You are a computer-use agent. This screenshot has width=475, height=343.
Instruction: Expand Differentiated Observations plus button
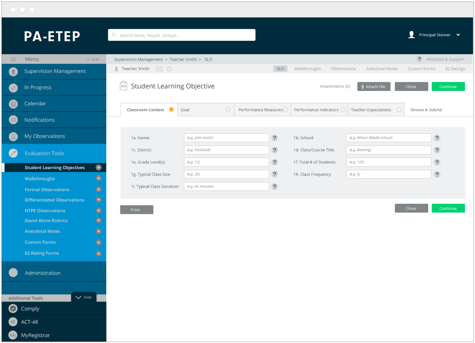click(99, 200)
